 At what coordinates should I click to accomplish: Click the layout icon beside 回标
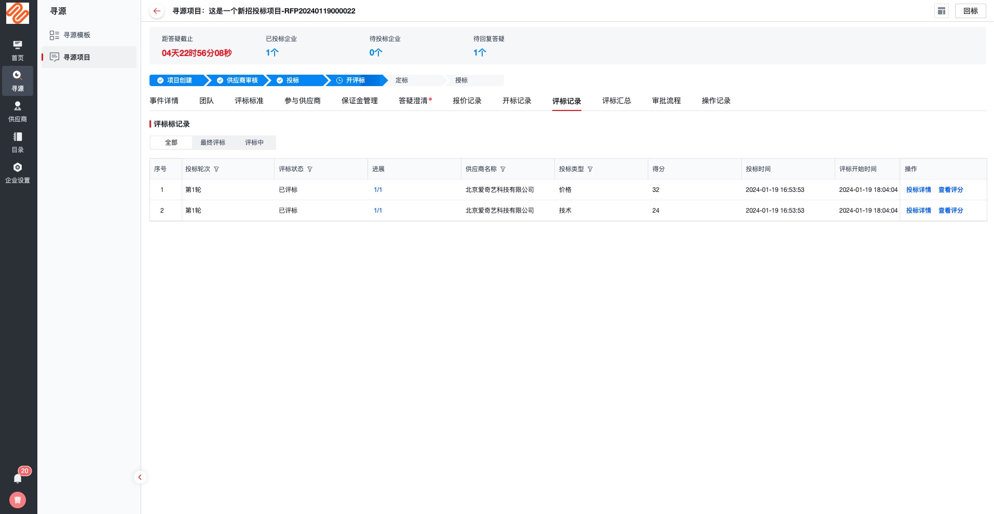942,11
